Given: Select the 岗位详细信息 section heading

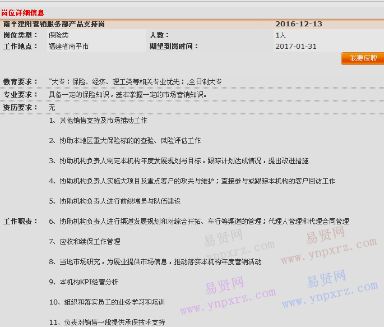Looking at the screenshot, I should point(23,13).
